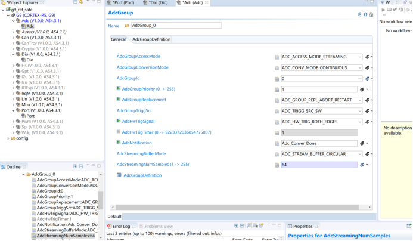The width and height of the screenshot is (413, 241).
Task: Click the AdcStreamingBufferMode parameter label
Action: pyautogui.click(x=141, y=153)
